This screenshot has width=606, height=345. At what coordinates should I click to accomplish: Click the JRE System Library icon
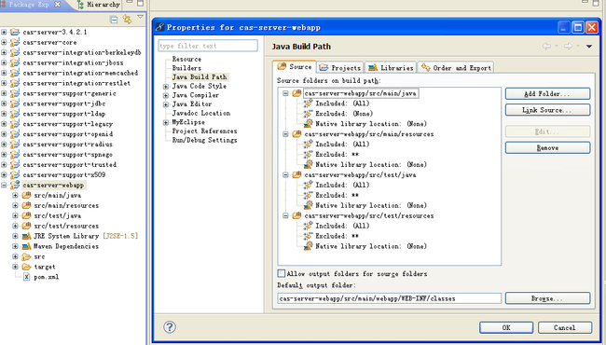tap(26, 236)
